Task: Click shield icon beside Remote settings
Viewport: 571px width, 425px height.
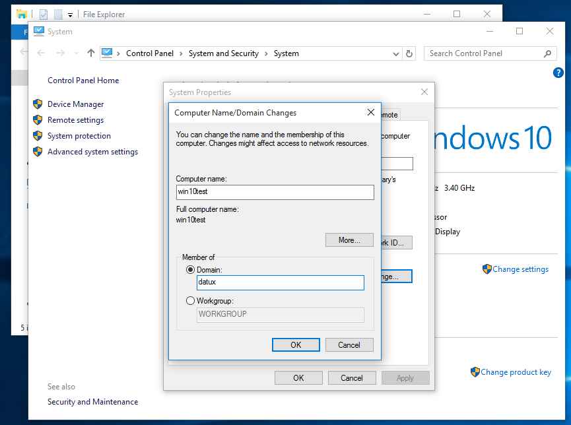Action: tap(38, 120)
